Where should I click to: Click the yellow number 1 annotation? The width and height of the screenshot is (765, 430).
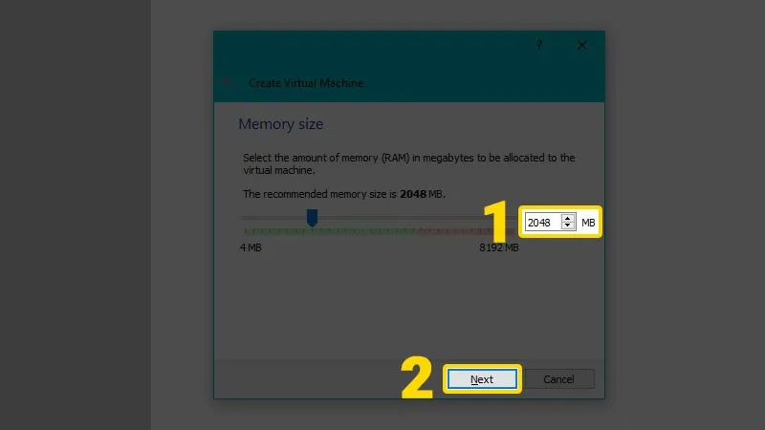(x=495, y=222)
